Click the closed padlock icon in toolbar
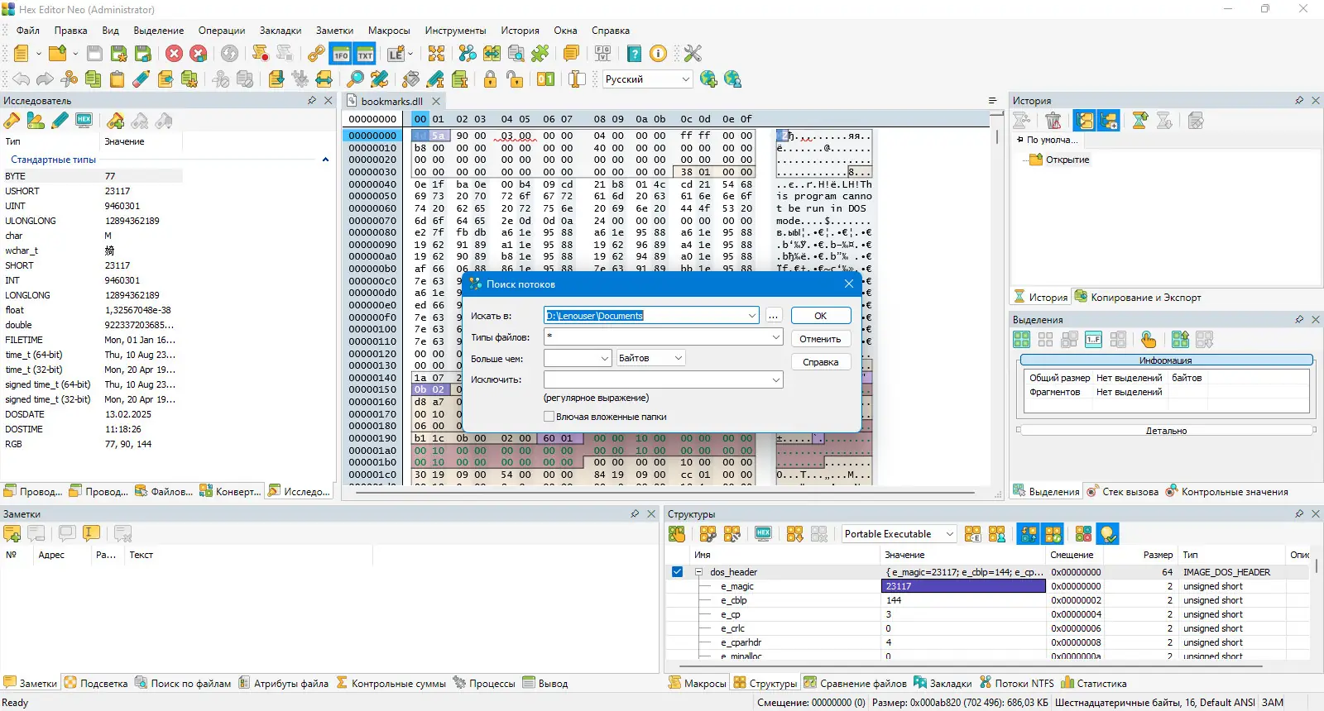This screenshot has width=1324, height=711. click(490, 79)
